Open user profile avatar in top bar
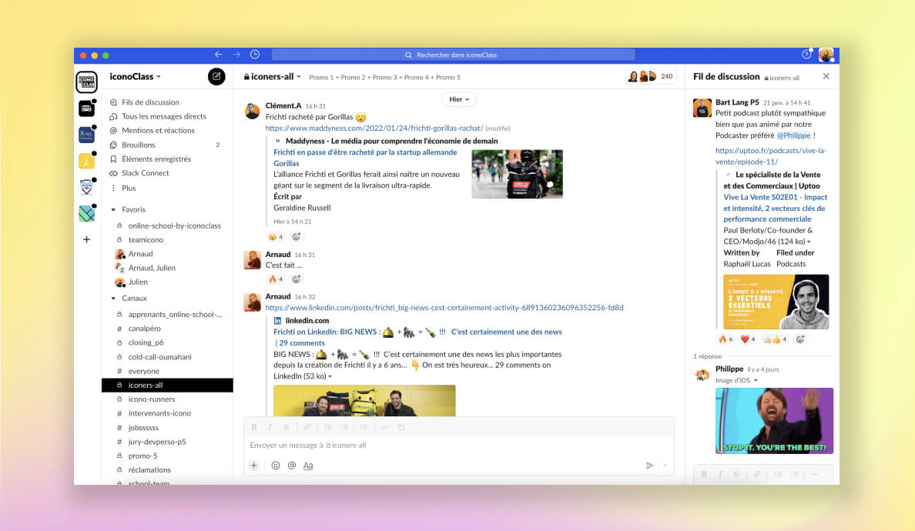Image resolution: width=915 pixels, height=531 pixels. coord(826,55)
